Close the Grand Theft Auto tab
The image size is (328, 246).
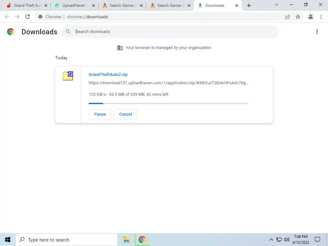click(x=46, y=5)
